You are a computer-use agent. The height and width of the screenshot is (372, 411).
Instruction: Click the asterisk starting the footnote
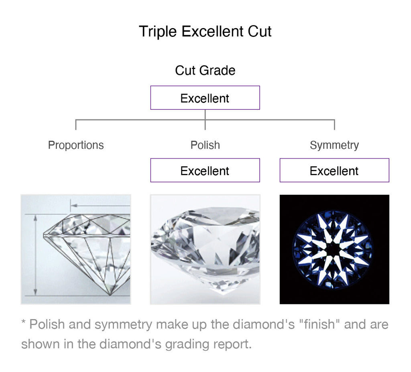(23, 323)
